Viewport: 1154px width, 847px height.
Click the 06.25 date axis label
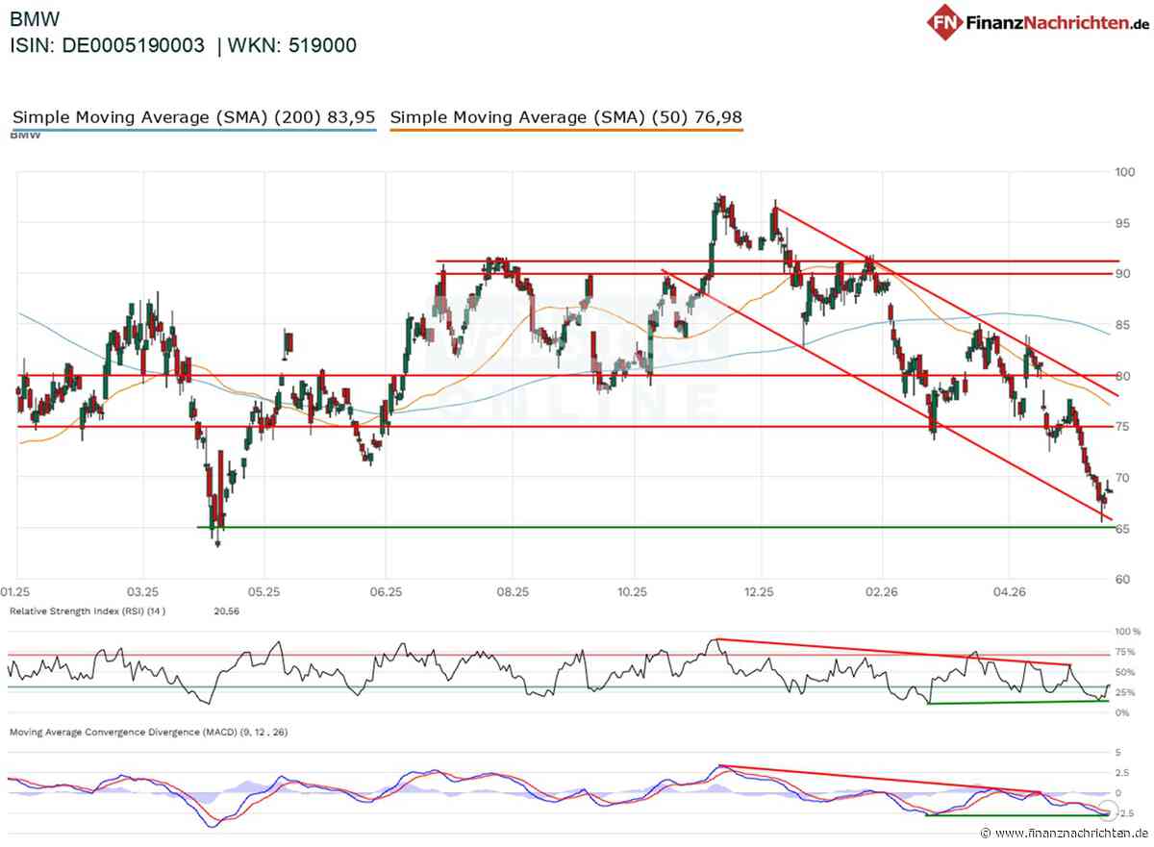385,593
